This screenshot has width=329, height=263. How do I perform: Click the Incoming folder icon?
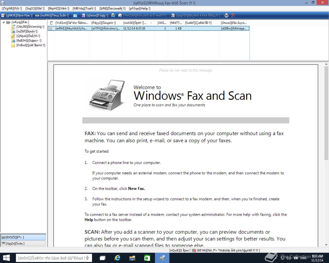13,27
